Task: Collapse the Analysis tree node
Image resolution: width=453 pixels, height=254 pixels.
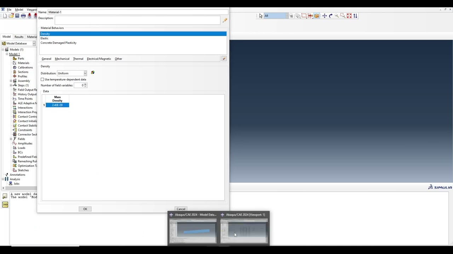Action: point(2,179)
